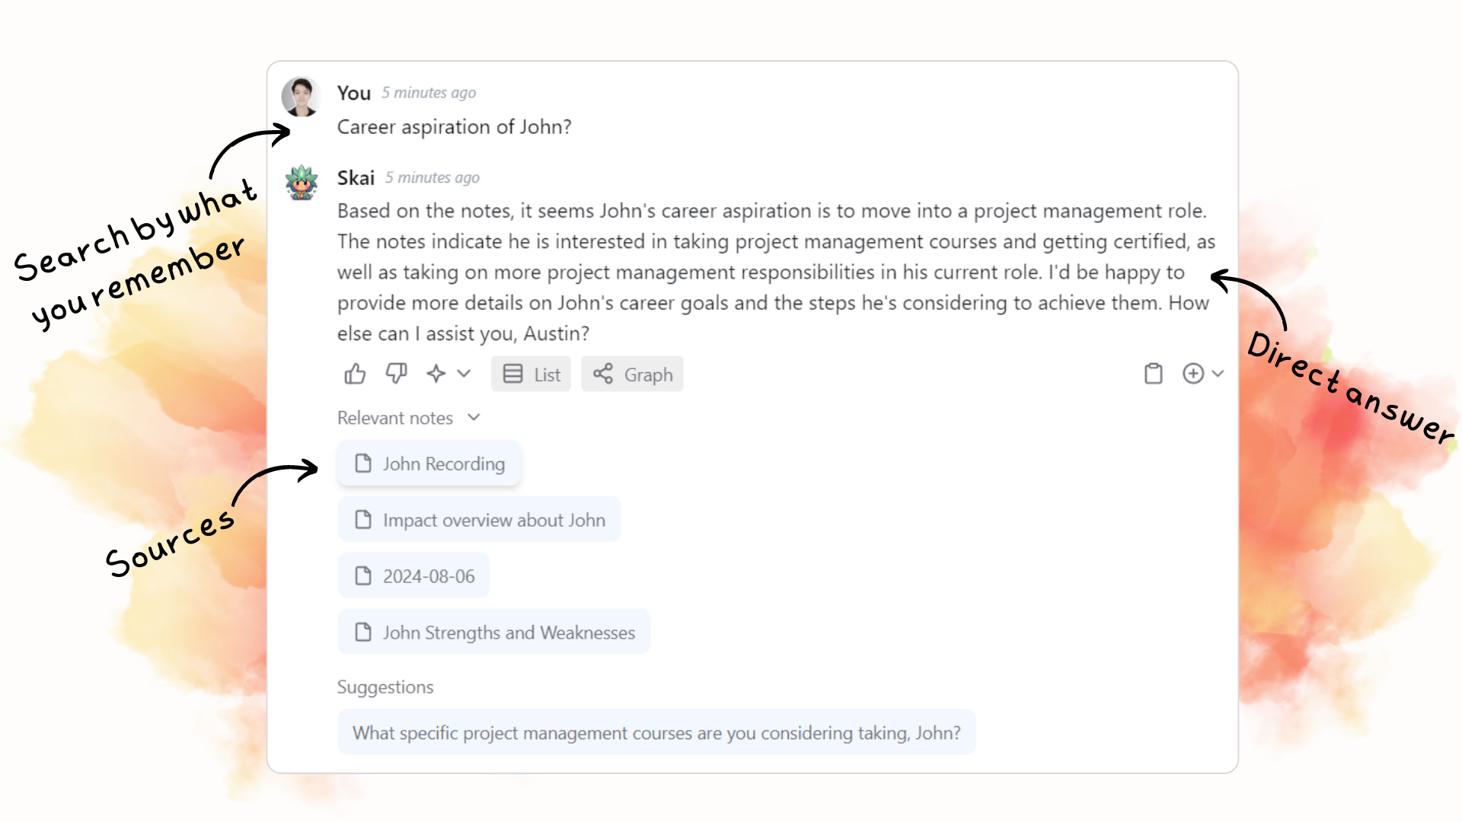
Task: Expand the add button dropdown arrow
Action: 1218,374
